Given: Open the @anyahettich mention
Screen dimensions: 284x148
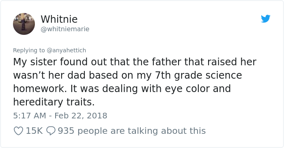Looking at the screenshot, I should (x=66, y=50).
